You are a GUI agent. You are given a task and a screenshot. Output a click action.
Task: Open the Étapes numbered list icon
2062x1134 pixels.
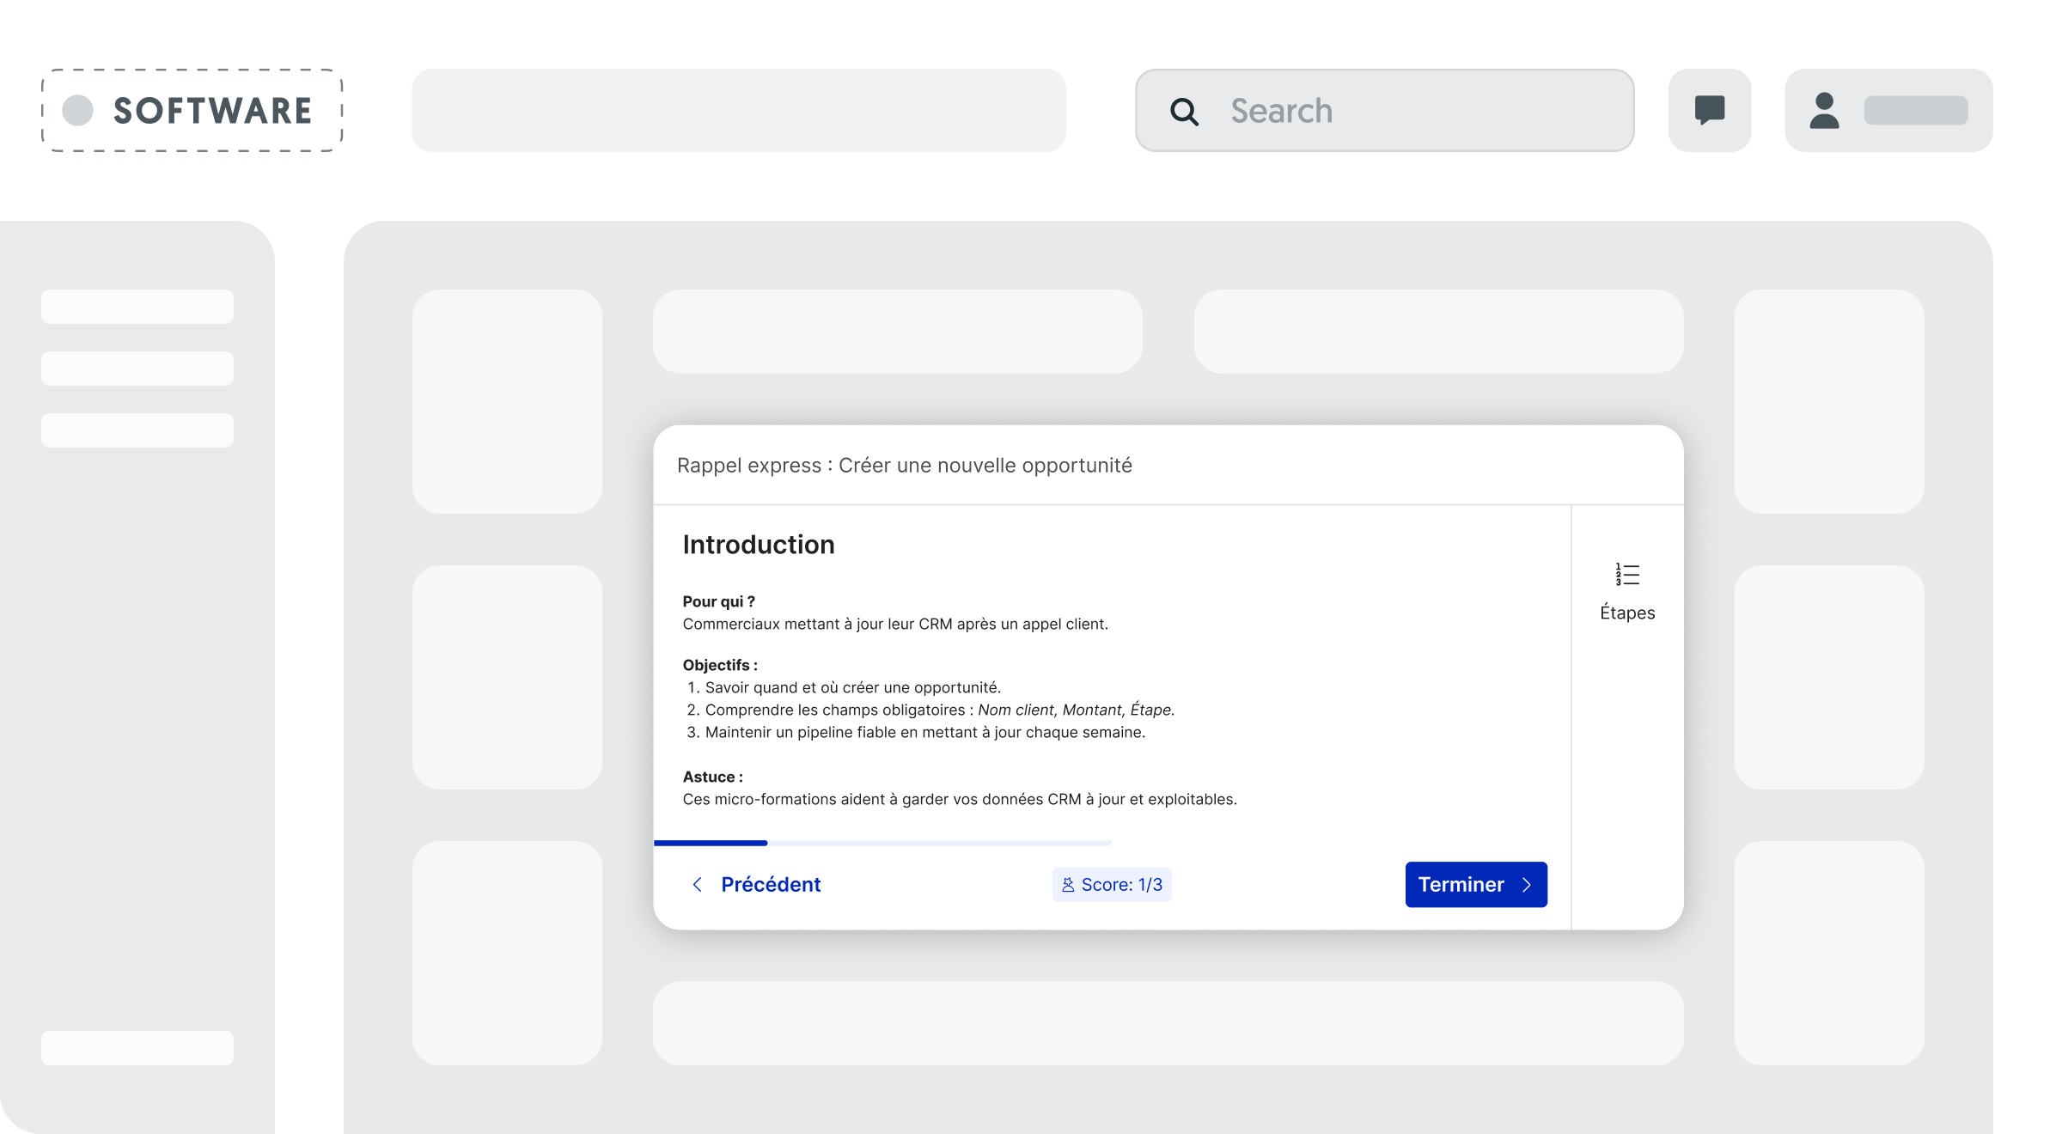pyautogui.click(x=1627, y=575)
